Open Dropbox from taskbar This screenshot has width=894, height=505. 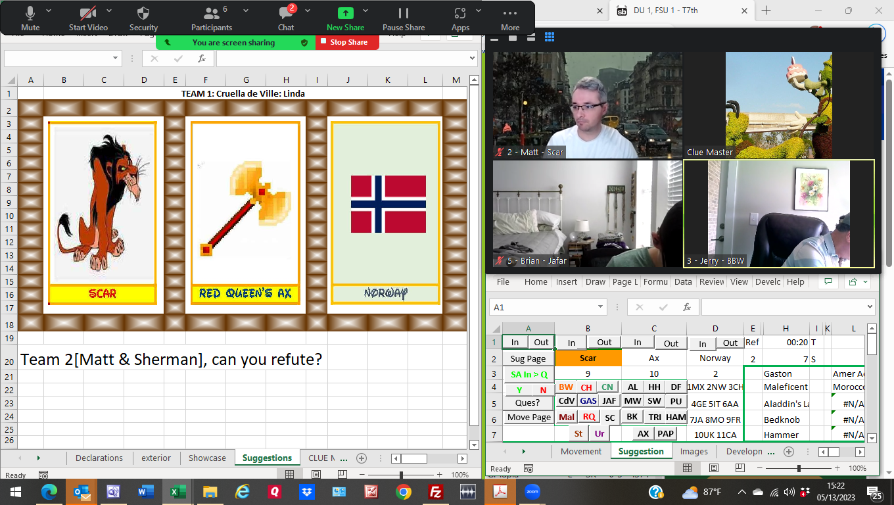point(306,491)
